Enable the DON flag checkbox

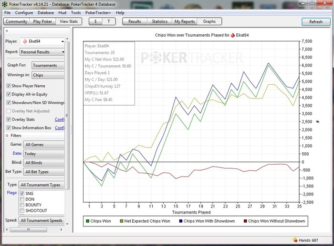[22, 199]
